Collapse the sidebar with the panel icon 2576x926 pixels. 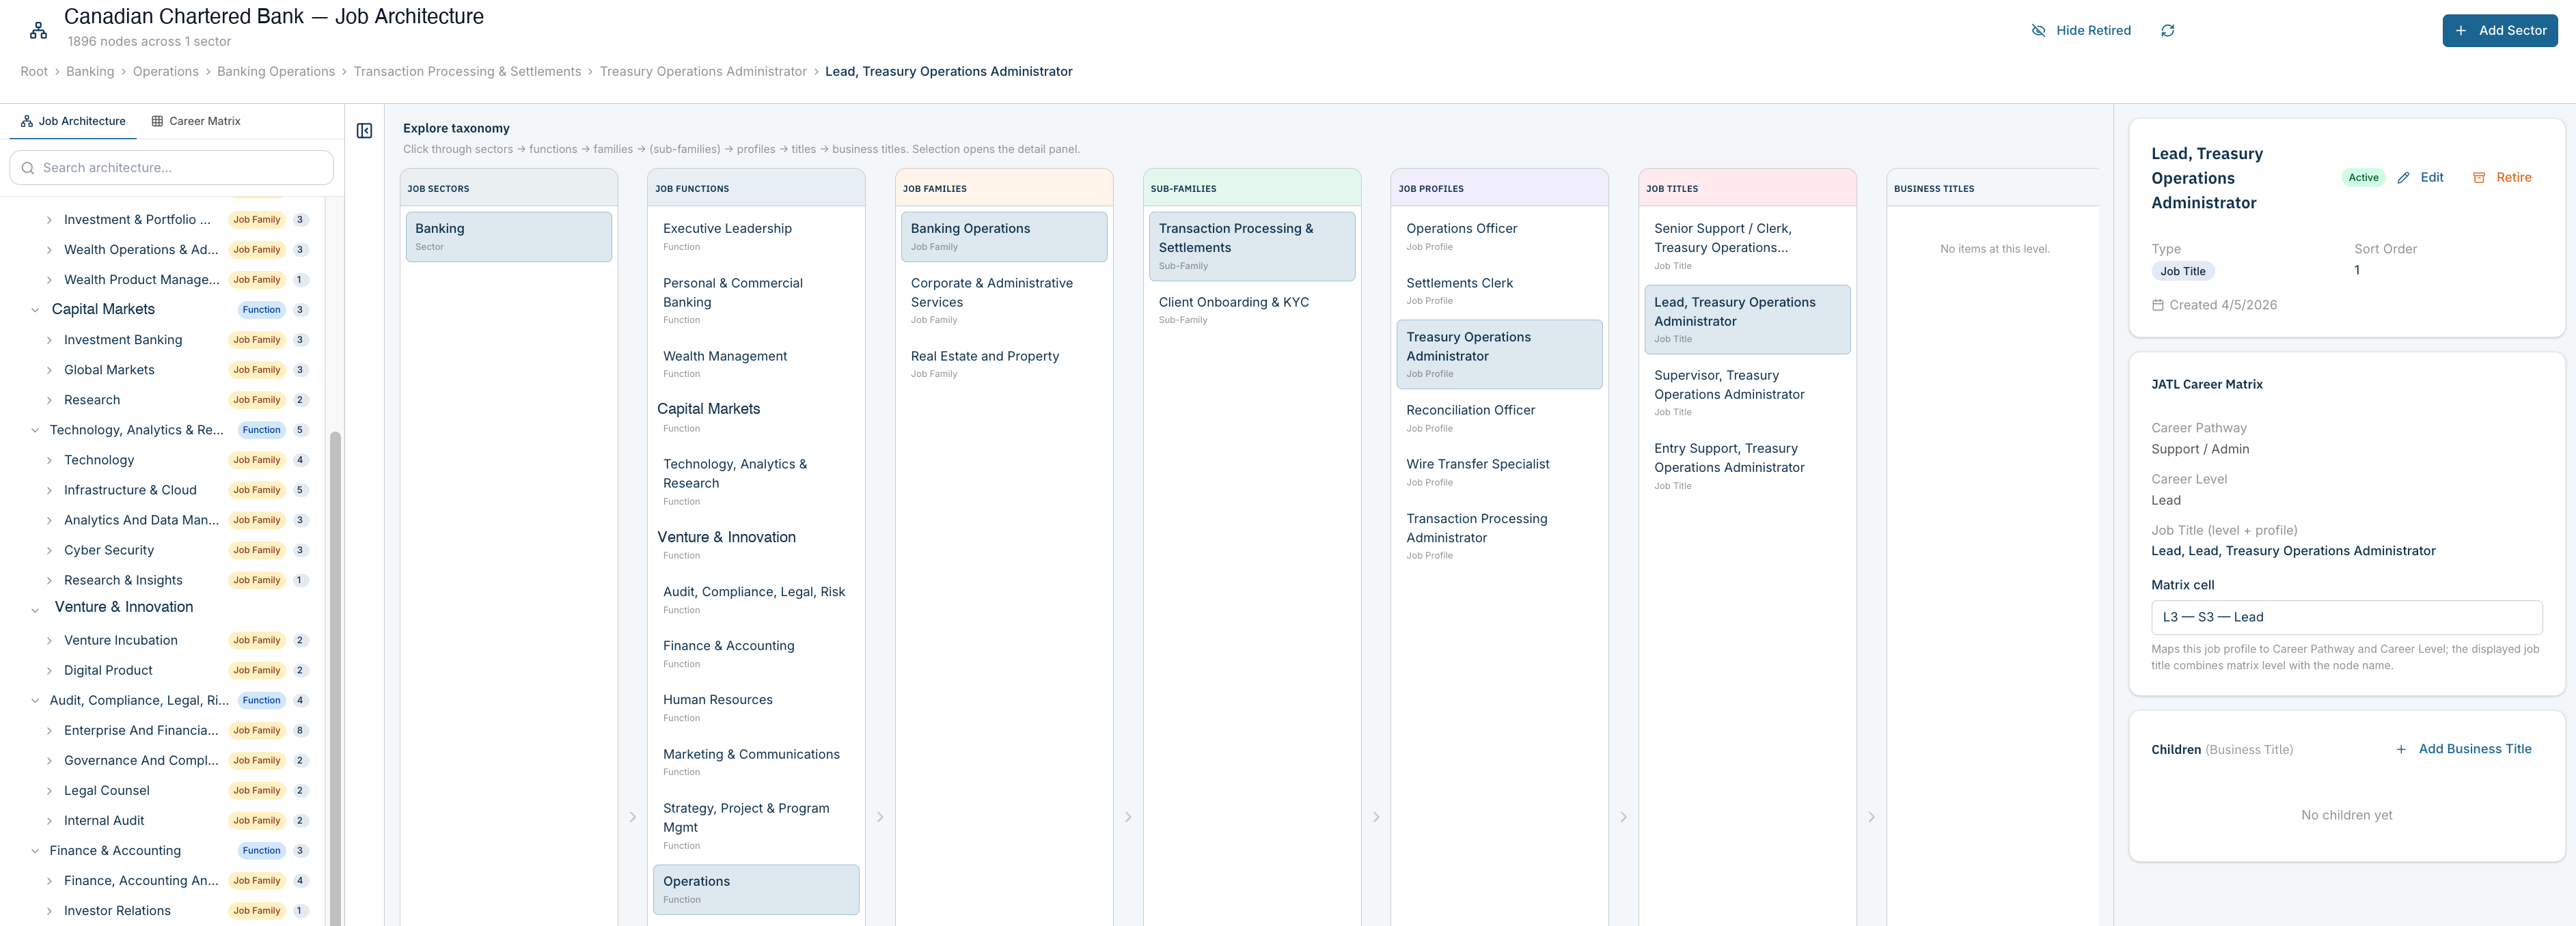pyautogui.click(x=365, y=131)
